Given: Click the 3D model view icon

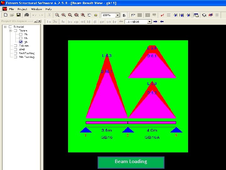Looking at the screenshot, I should 204,15.
